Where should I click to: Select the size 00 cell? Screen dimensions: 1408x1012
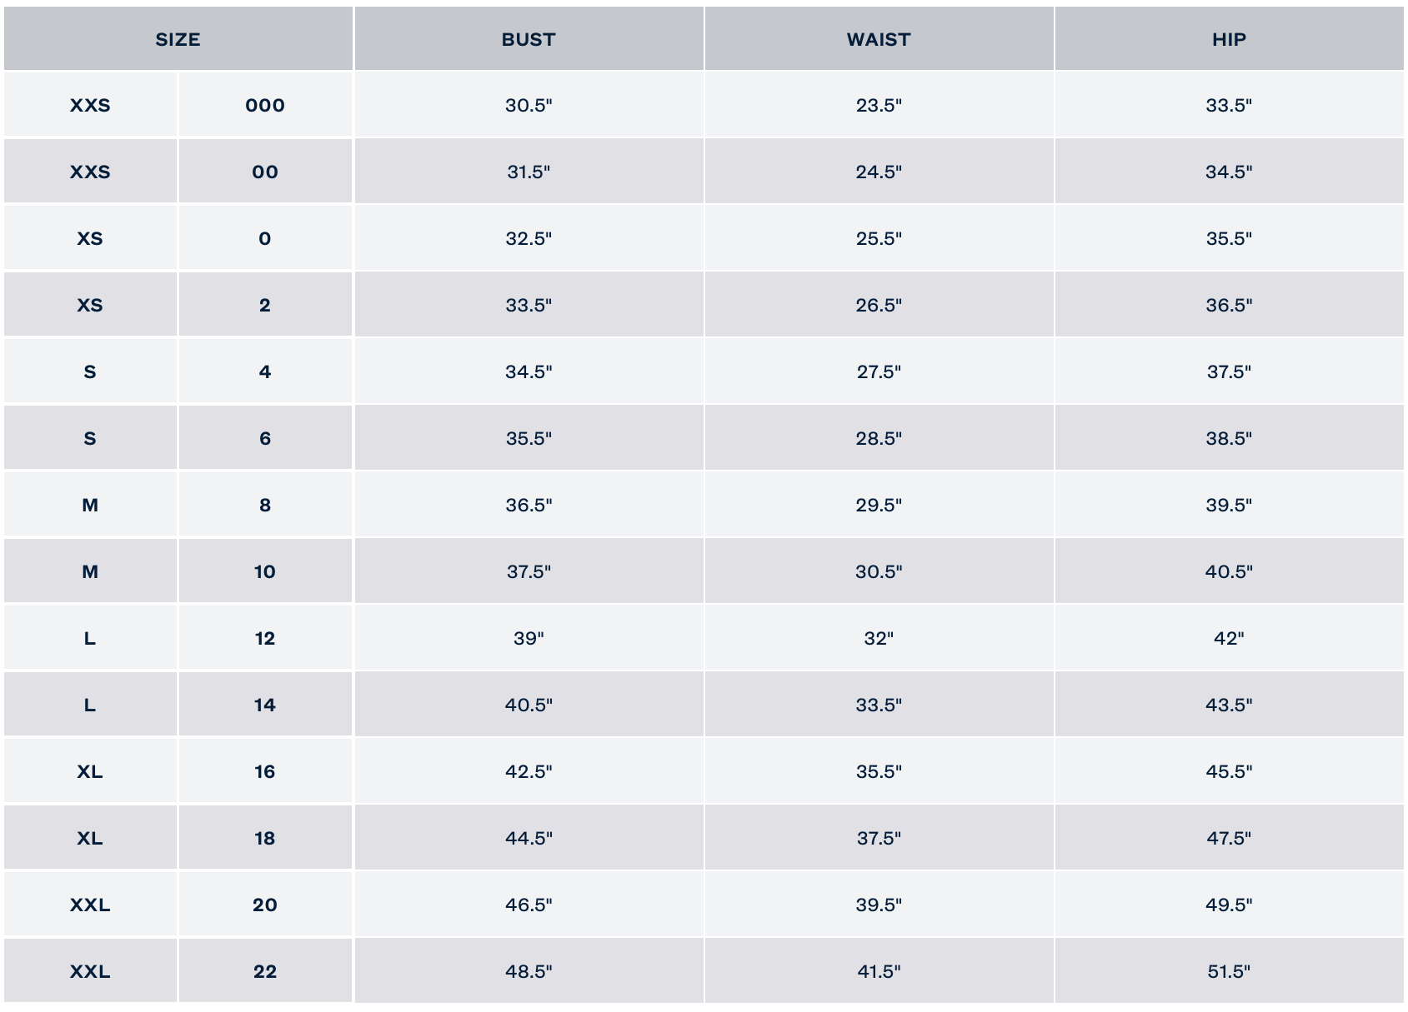pos(265,172)
